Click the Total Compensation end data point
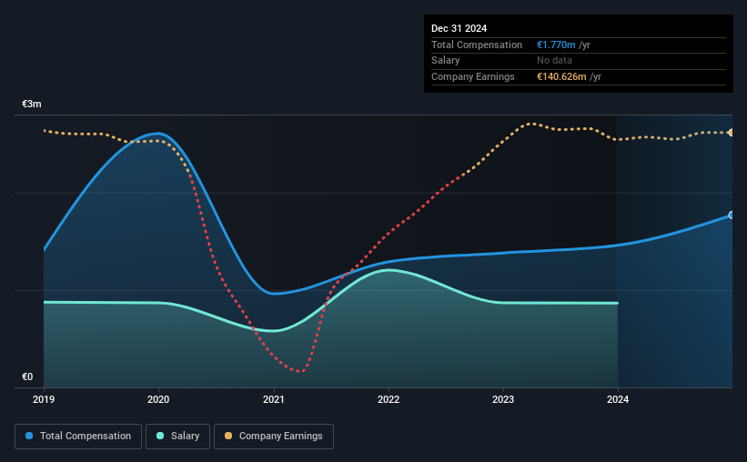This screenshot has height=462, width=747. (731, 216)
